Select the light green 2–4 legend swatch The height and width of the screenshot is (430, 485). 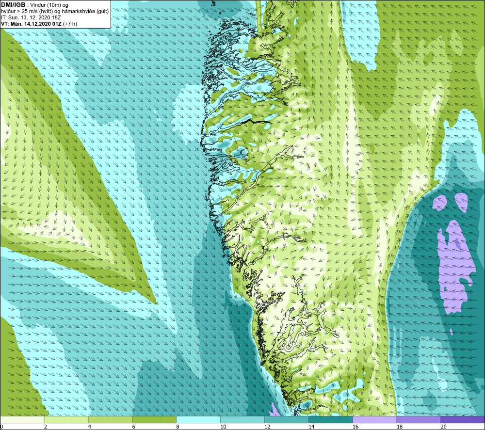pos(66,420)
